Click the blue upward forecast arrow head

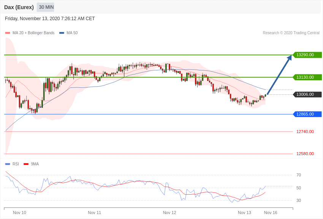[290, 58]
